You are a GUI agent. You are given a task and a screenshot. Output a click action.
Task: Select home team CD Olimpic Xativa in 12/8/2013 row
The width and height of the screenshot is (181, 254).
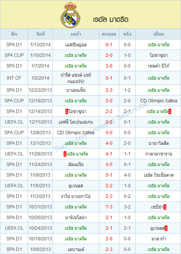pos(76,133)
